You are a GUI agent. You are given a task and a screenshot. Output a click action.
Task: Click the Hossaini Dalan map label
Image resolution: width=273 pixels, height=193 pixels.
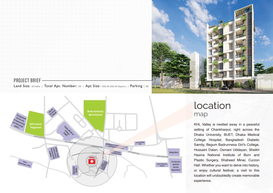[75, 170]
